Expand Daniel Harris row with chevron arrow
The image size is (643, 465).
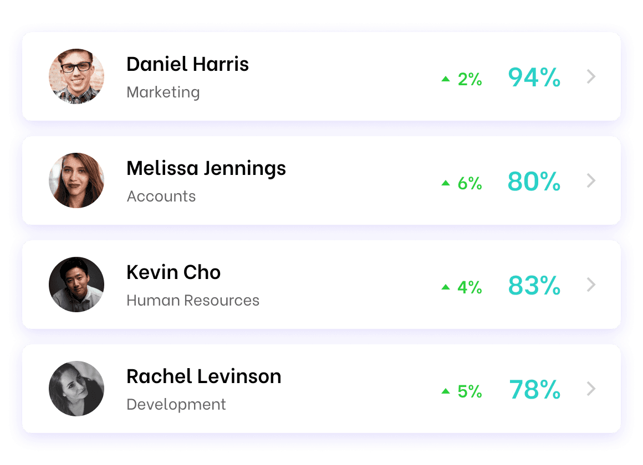(591, 76)
